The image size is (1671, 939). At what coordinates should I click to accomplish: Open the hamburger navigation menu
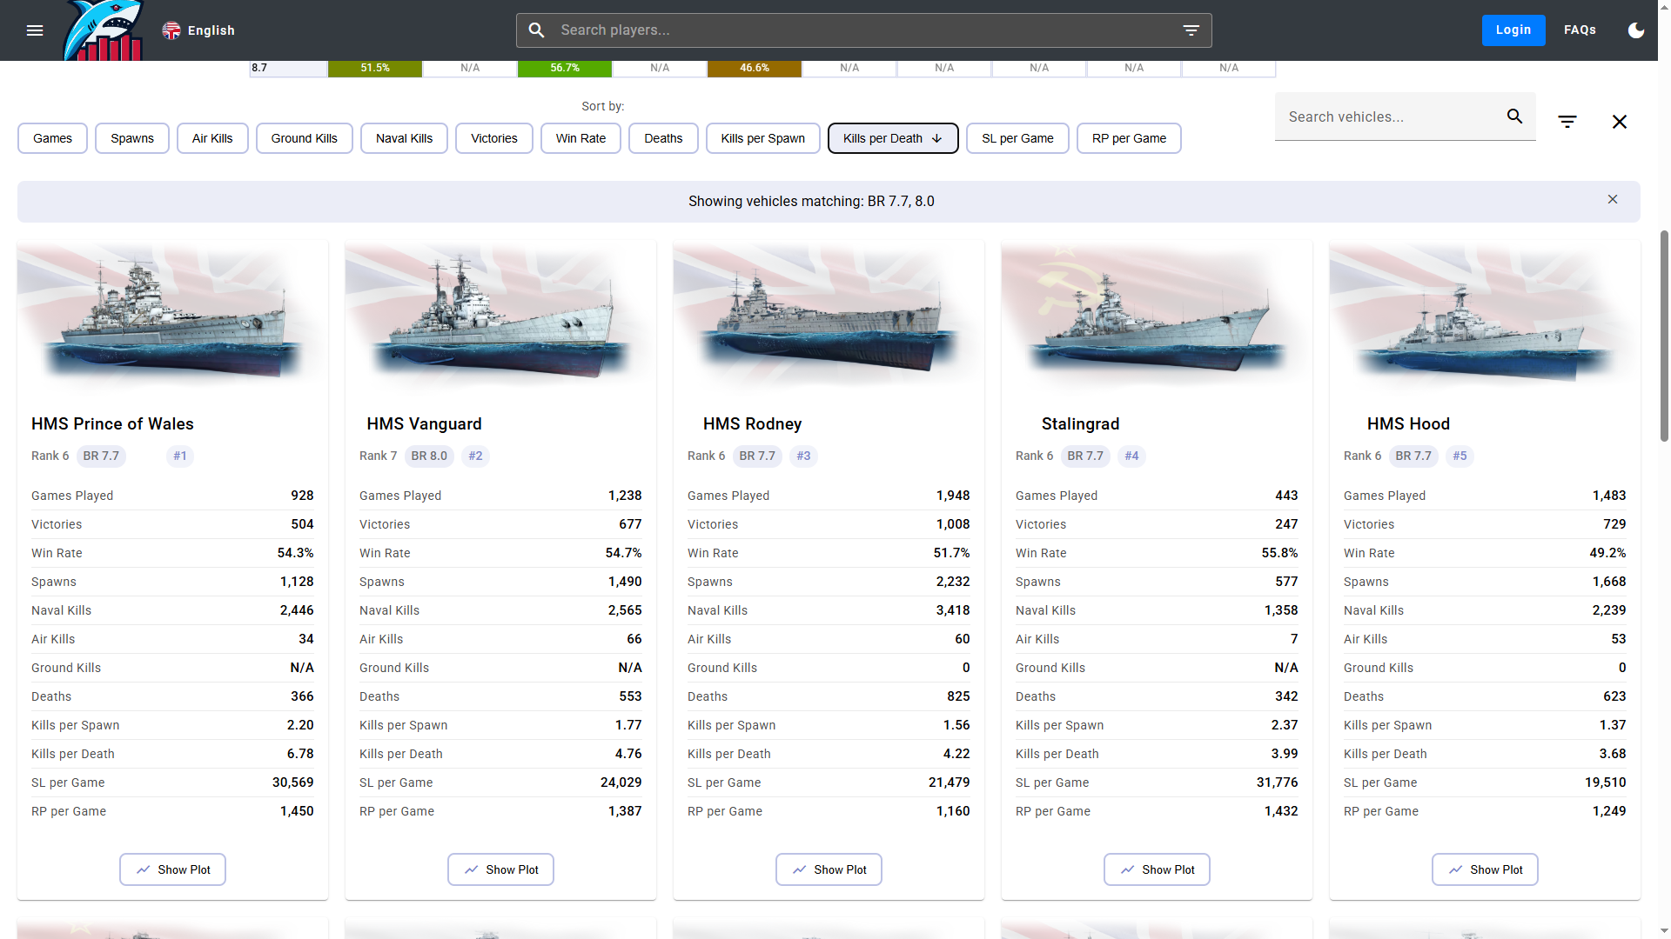(x=35, y=30)
